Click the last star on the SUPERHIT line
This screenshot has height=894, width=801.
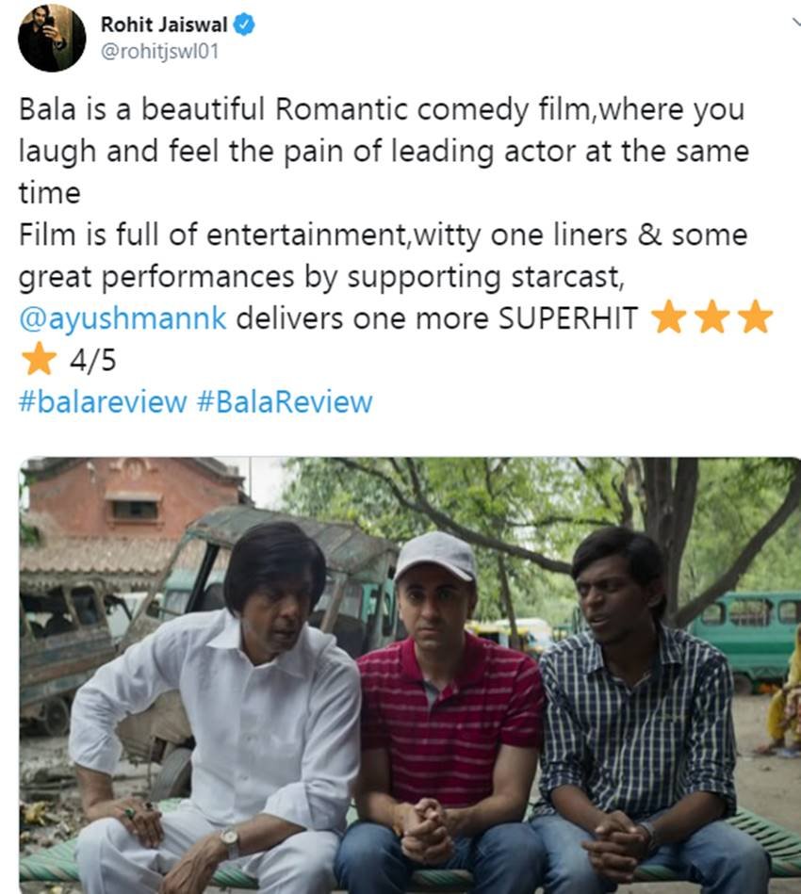click(x=756, y=317)
